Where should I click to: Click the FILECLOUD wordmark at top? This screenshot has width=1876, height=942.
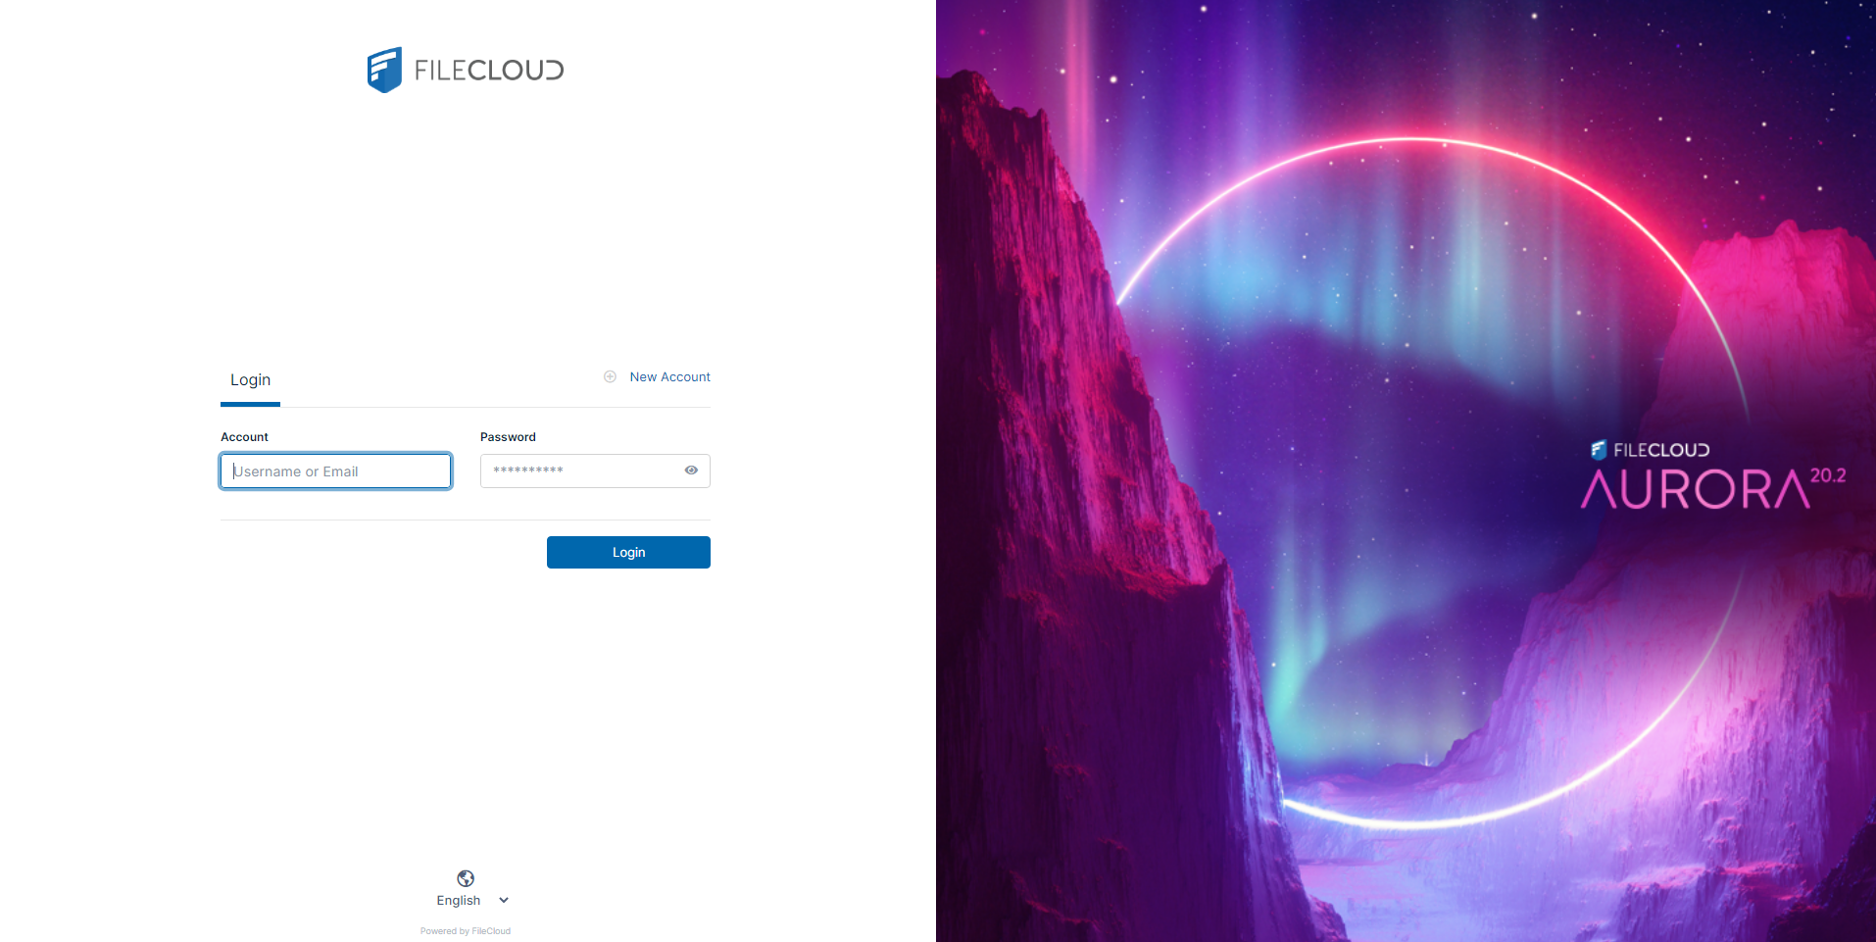(489, 71)
